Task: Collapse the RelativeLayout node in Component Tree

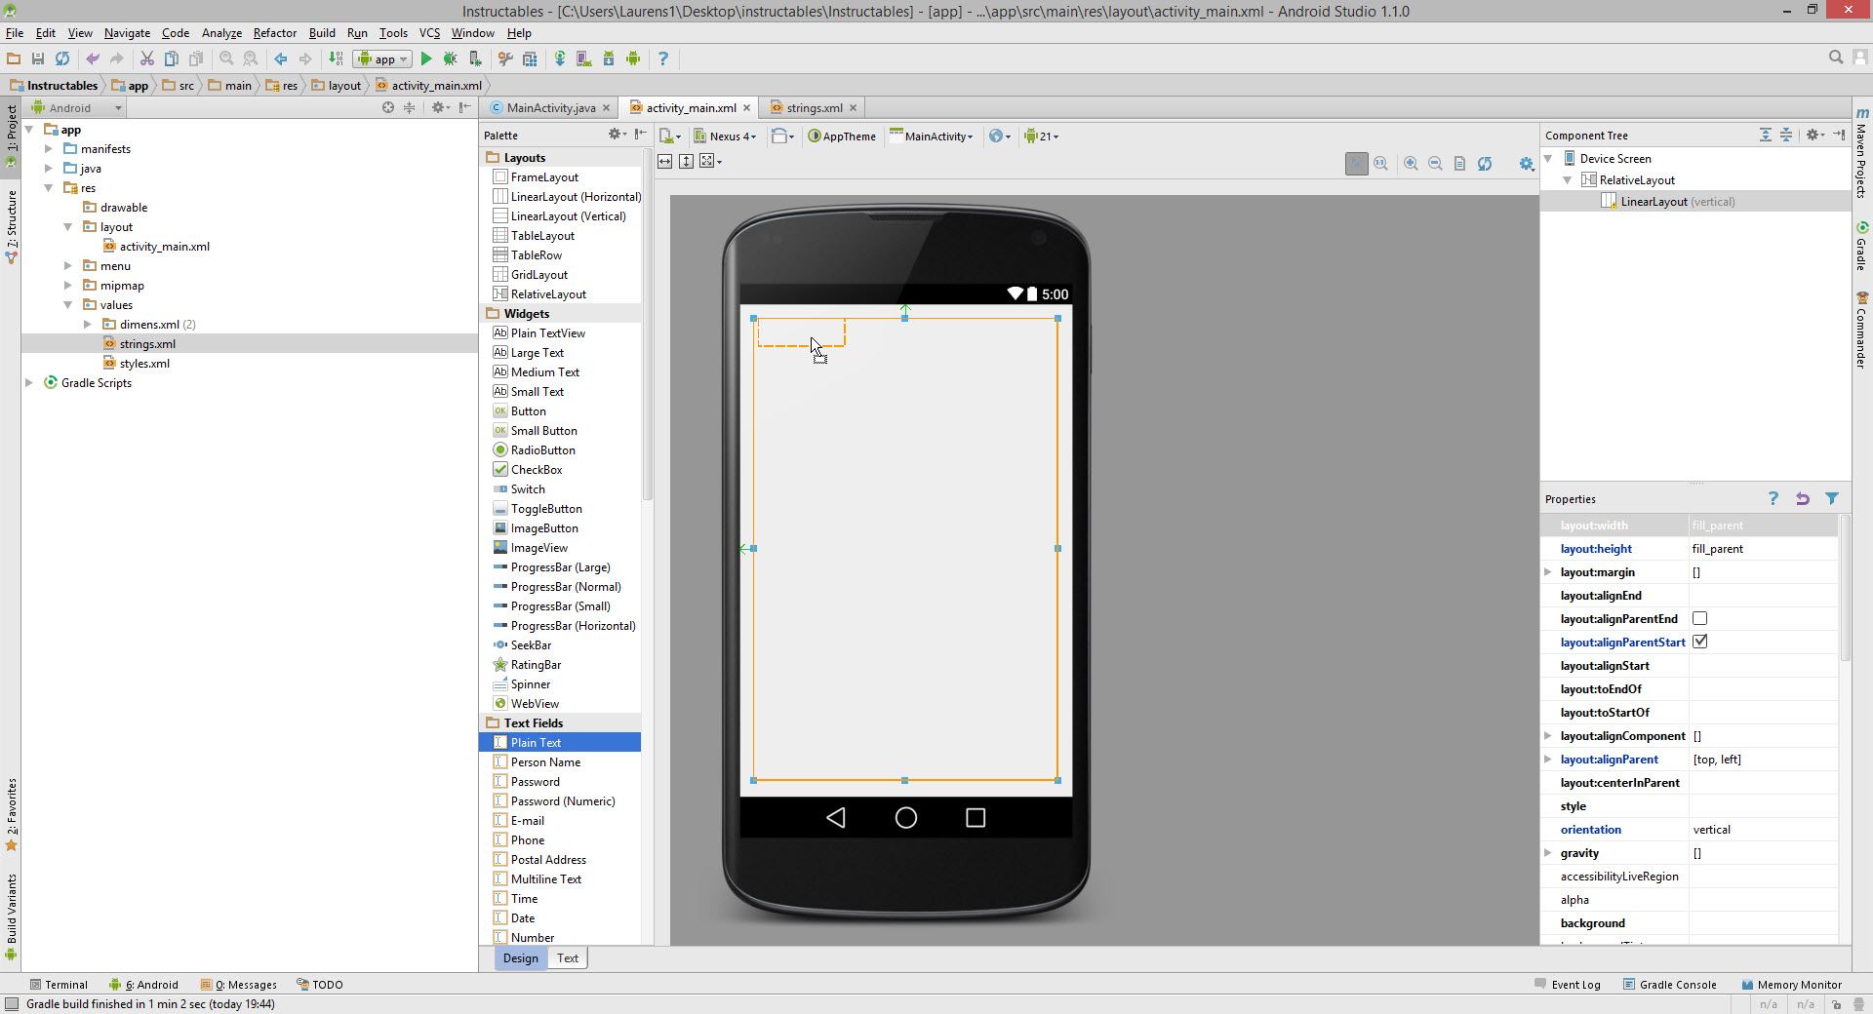Action: click(1567, 180)
